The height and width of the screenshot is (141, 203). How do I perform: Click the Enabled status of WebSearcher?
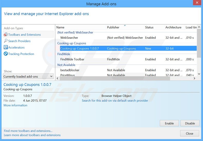[x=150, y=38]
